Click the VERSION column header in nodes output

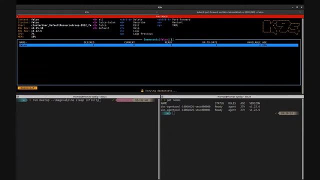point(254,103)
